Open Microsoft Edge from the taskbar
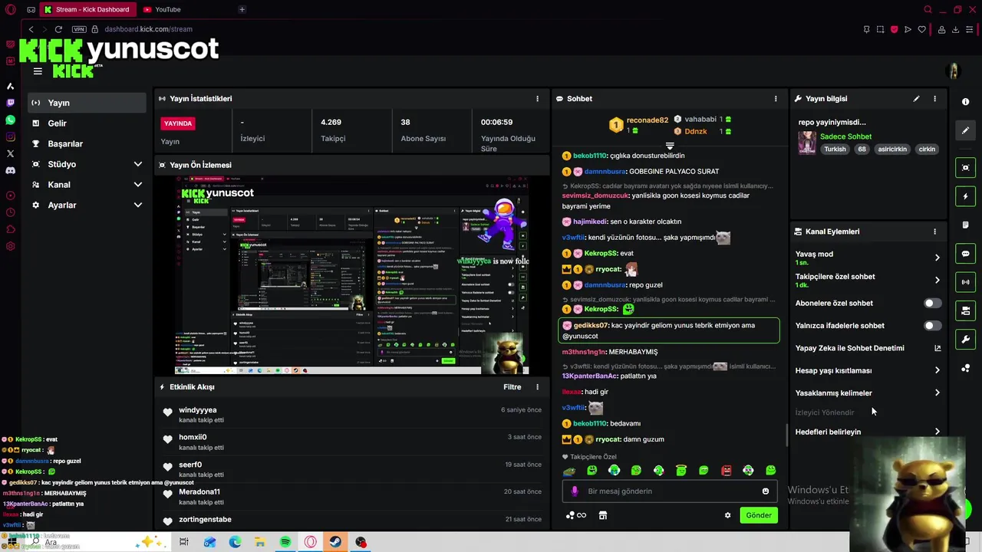This screenshot has height=552, width=982. [x=235, y=542]
